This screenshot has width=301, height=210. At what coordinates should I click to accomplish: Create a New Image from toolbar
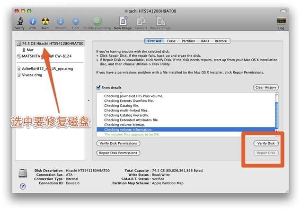(x=123, y=21)
